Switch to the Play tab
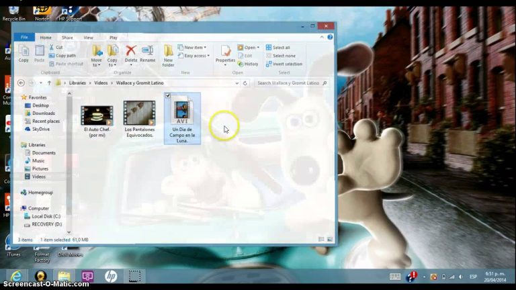The width and height of the screenshot is (516, 290). pos(113,38)
